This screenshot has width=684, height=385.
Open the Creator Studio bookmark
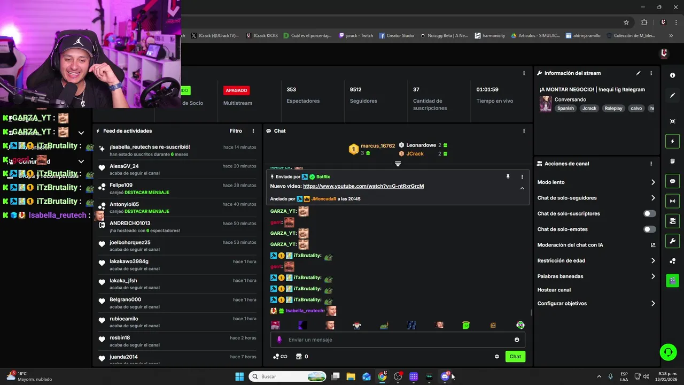coord(397,36)
